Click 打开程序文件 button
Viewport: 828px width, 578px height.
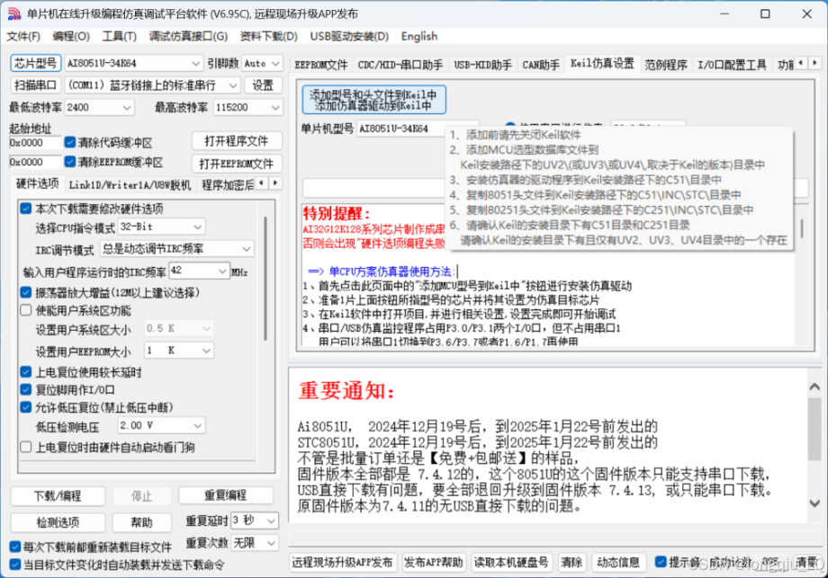(236, 141)
